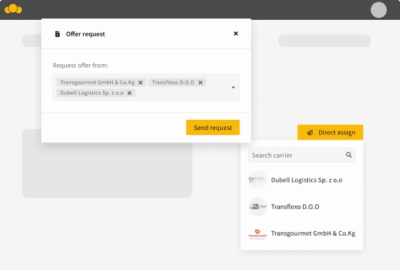400x270 pixels.
Task: Select Transflexo D.O.O from carrier list
Action: pyautogui.click(x=295, y=206)
